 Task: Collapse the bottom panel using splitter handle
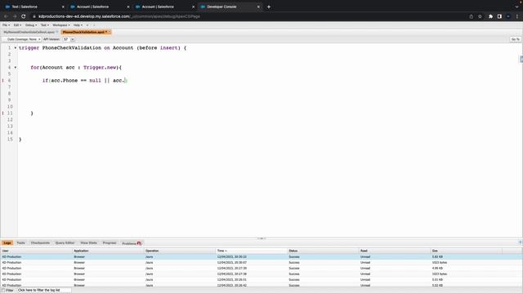pyautogui.click(x=261, y=238)
